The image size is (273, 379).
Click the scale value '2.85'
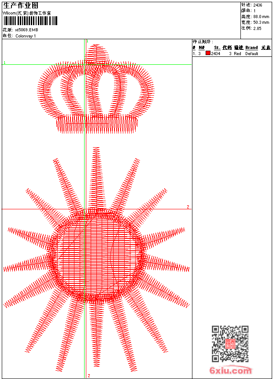[x=257, y=28]
